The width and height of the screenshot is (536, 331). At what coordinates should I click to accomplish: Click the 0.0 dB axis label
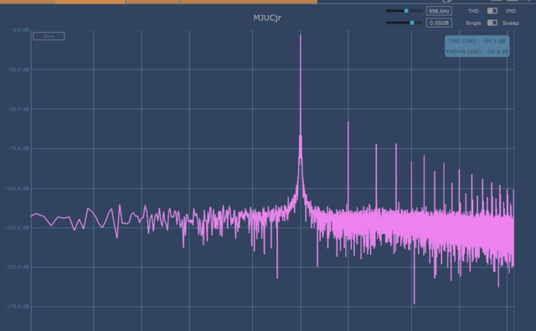click(x=21, y=30)
